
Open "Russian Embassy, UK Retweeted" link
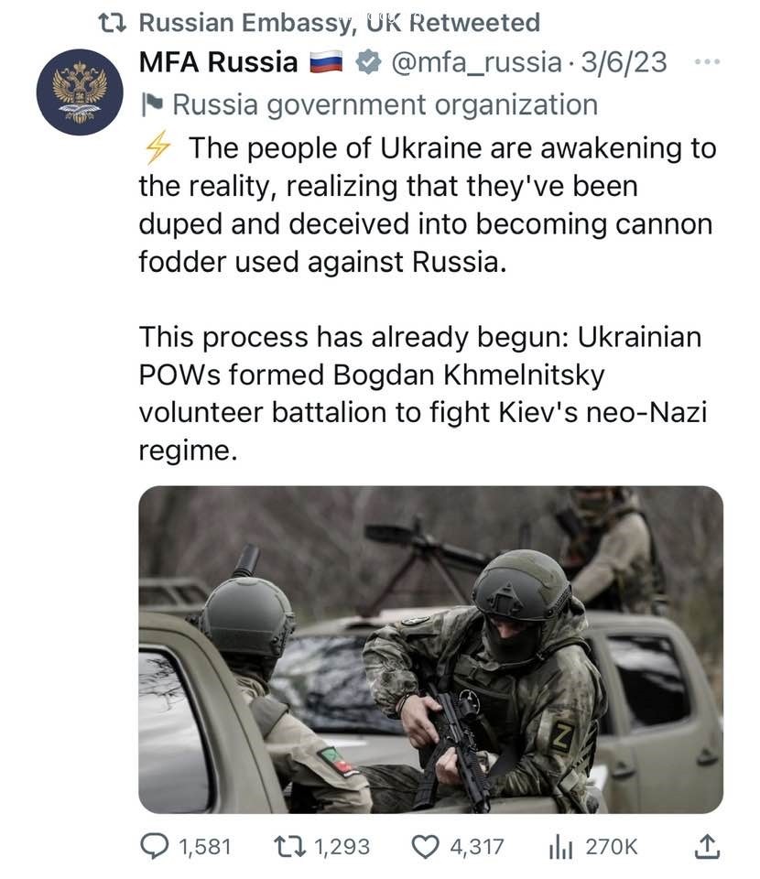tap(339, 22)
